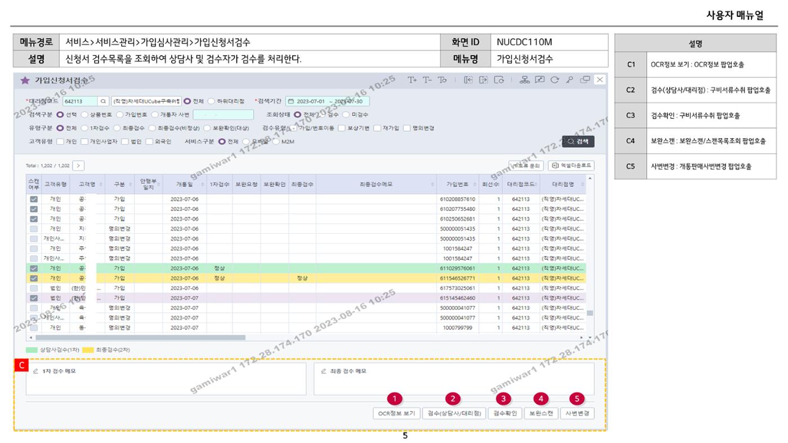788x443 pixels.
Task: Sort by 가입번호 column arrow
Action: coord(476,184)
